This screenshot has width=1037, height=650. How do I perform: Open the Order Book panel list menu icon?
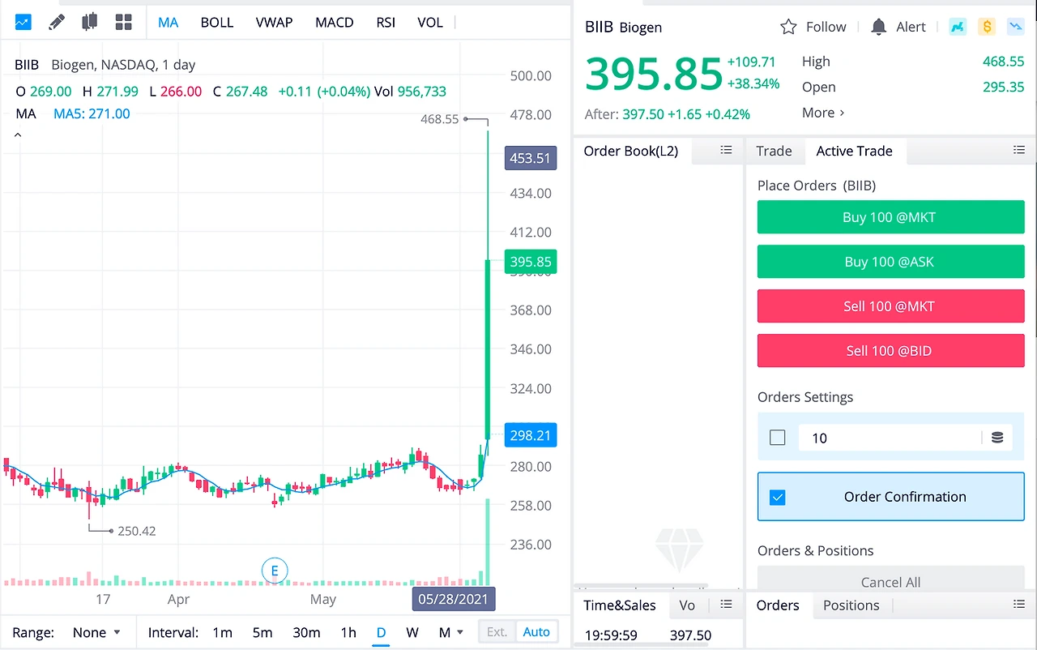pos(726,150)
